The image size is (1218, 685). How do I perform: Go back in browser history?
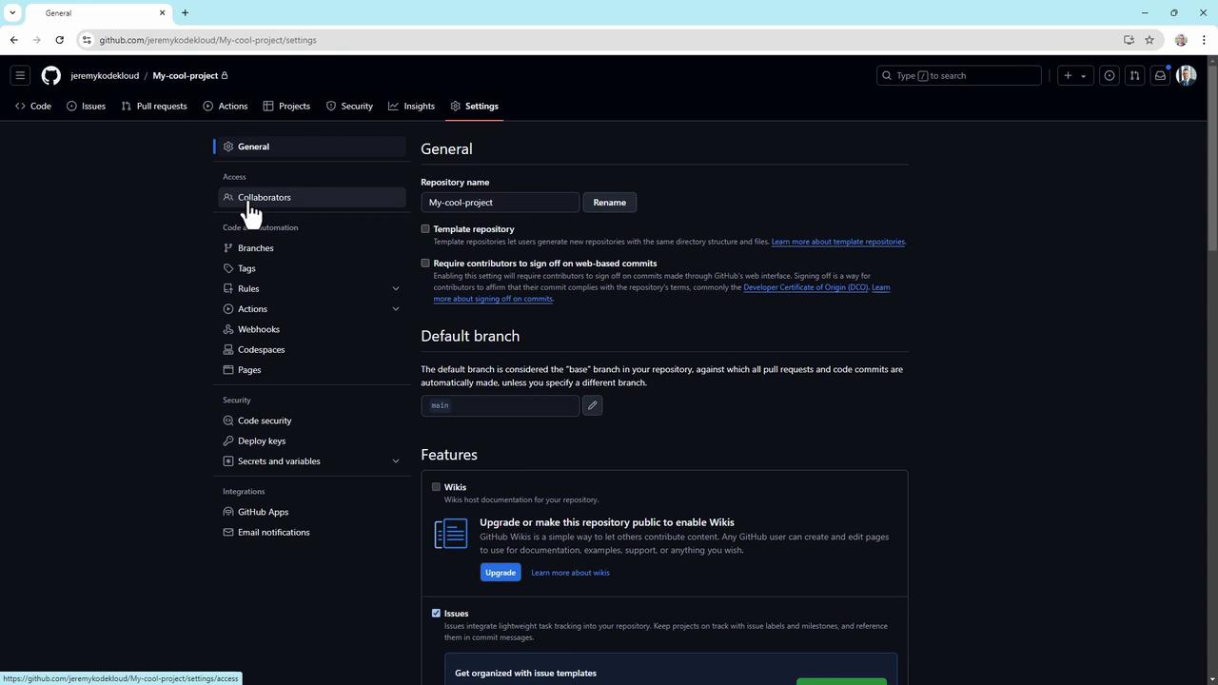(13, 40)
